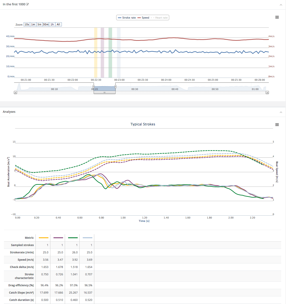
Task: Set zoom range to 10s
Action: point(27,24)
